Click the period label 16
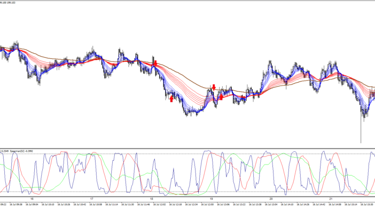375x211 pixels. 32,199
